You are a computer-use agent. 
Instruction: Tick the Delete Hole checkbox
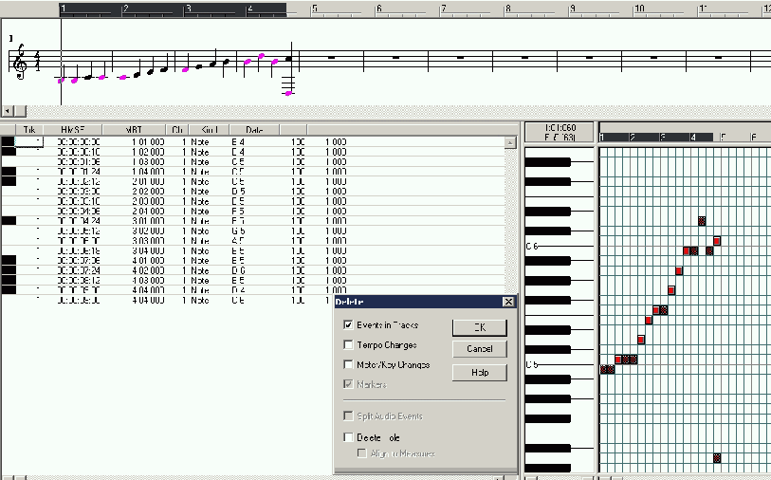pos(349,437)
